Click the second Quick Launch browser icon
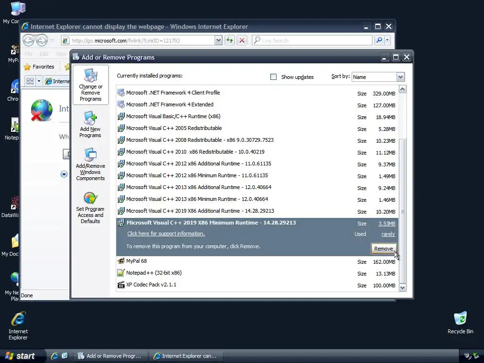This screenshot has height=363, width=484. coord(65,356)
